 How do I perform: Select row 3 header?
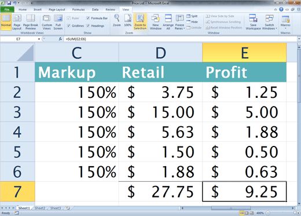pyautogui.click(x=17, y=112)
